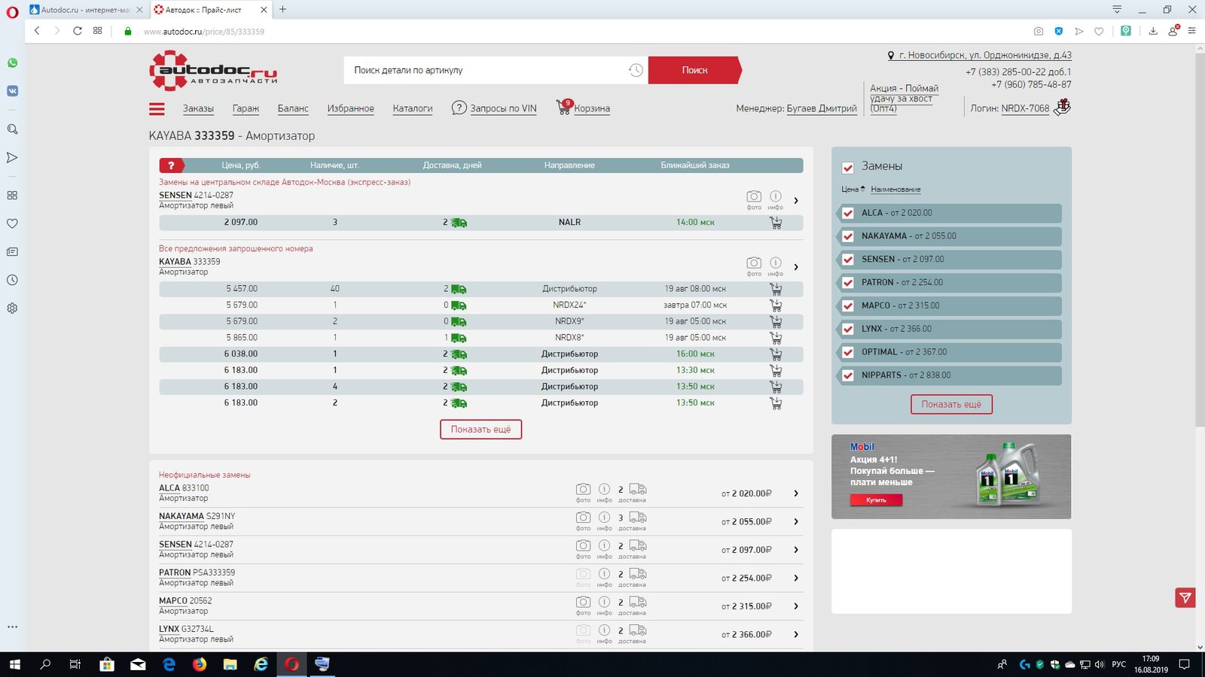This screenshot has width=1205, height=677.
Task: Uncheck the ALCA replacement checkbox
Action: coord(848,214)
